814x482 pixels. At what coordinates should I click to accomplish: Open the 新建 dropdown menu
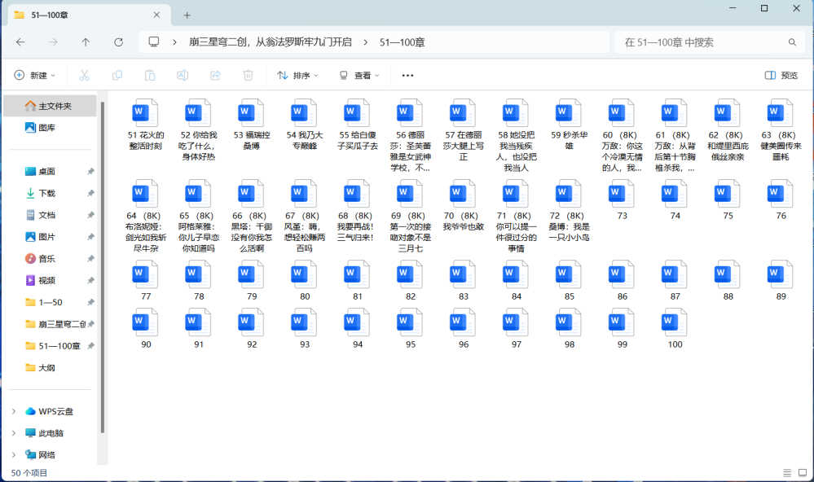[x=33, y=75]
